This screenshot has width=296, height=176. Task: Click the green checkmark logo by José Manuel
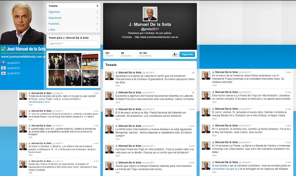[x=3, y=49]
